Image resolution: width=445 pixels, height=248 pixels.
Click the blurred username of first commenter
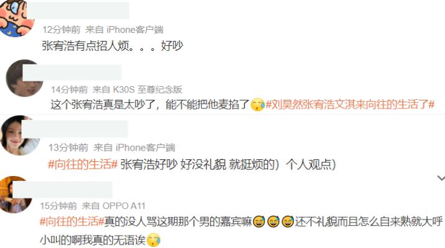(x=78, y=11)
